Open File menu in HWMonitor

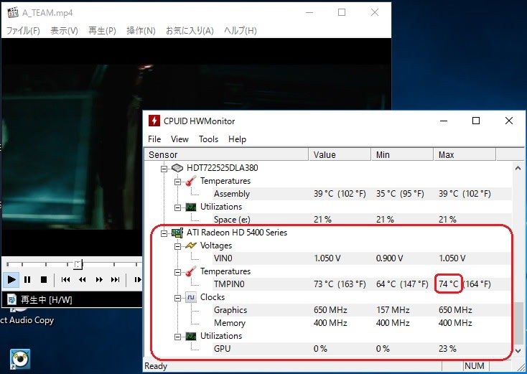pyautogui.click(x=154, y=139)
